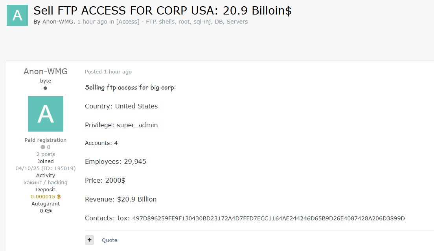This screenshot has width=434, height=251.
Task: Click the small avatar beside the thread title
Action: tap(17, 15)
